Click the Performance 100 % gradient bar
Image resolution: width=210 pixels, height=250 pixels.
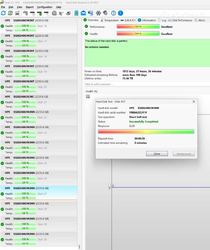(138, 26)
